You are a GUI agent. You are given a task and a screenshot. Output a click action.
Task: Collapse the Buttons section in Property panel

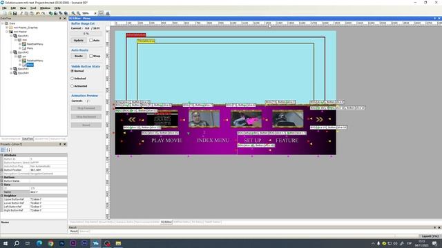[2, 178]
